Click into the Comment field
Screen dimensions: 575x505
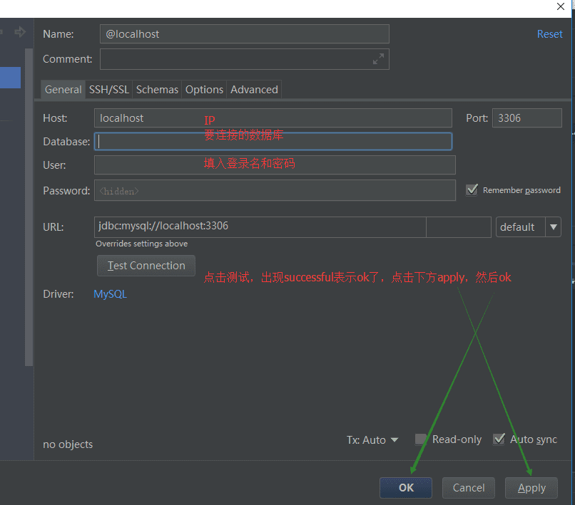tap(244, 59)
